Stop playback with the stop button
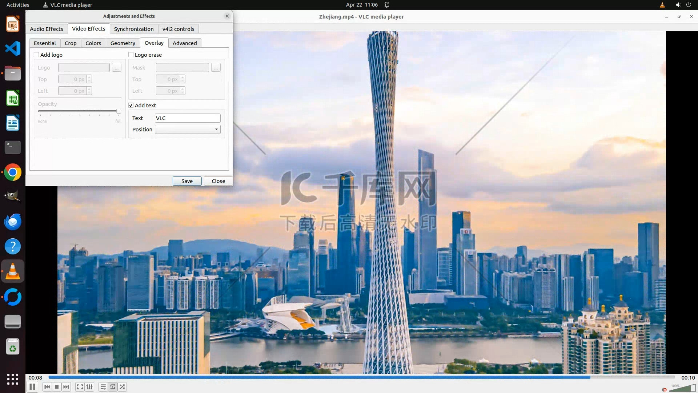698x393 pixels. point(57,387)
